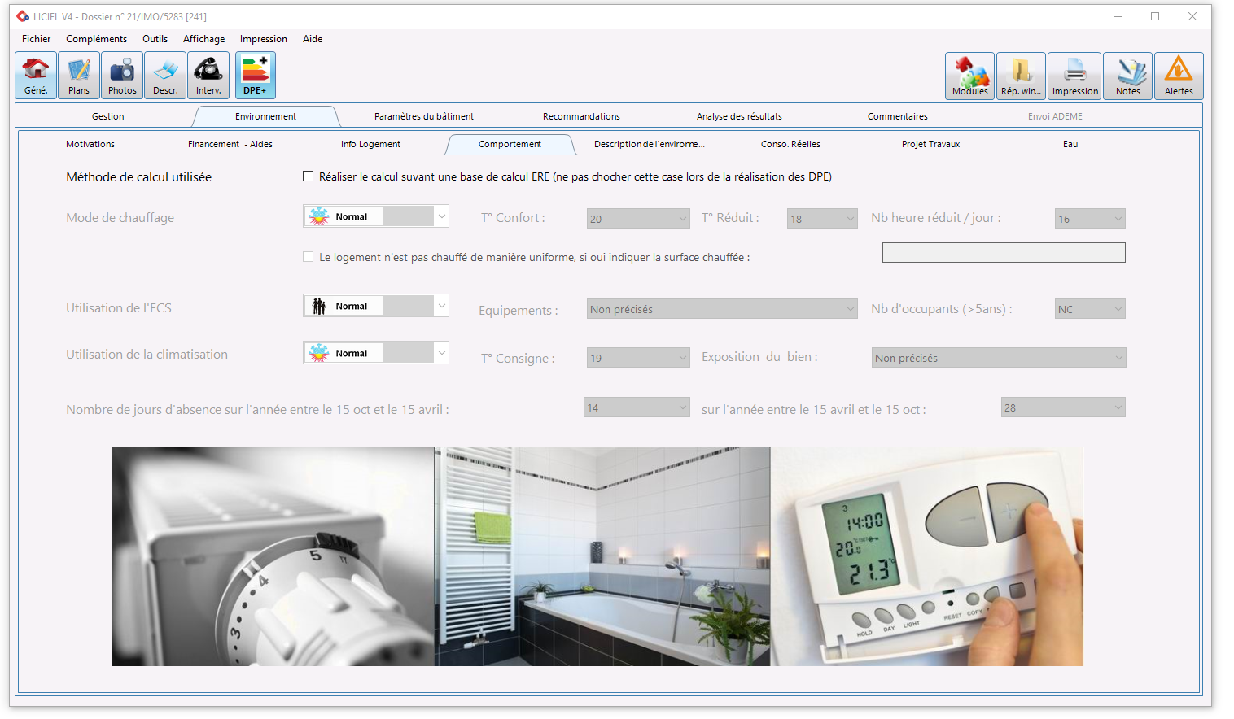Click the Méthode de calcul utilisée label

pos(138,176)
